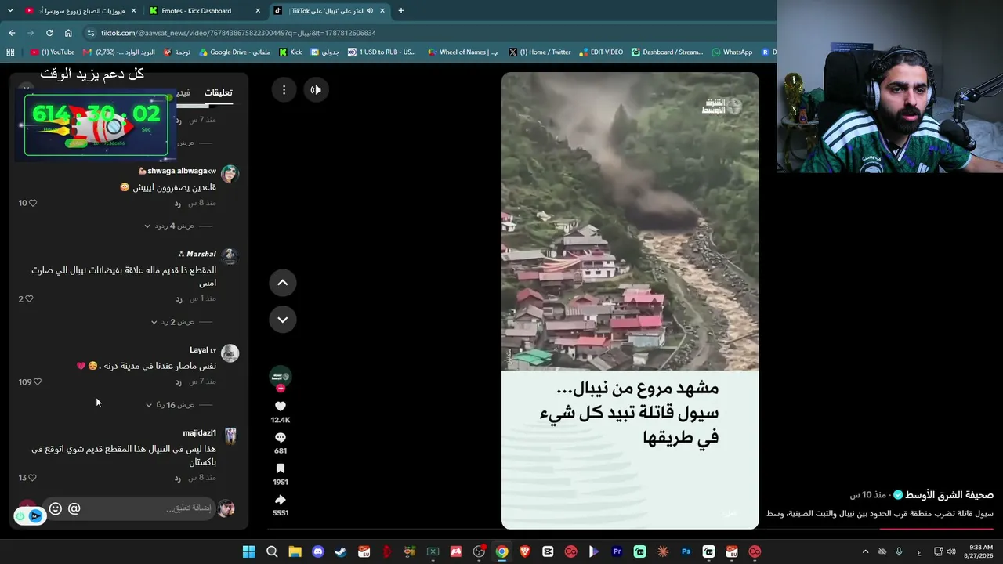The image size is (1003, 564).
Task: Follow the author via red plus badge
Action: coord(281,388)
